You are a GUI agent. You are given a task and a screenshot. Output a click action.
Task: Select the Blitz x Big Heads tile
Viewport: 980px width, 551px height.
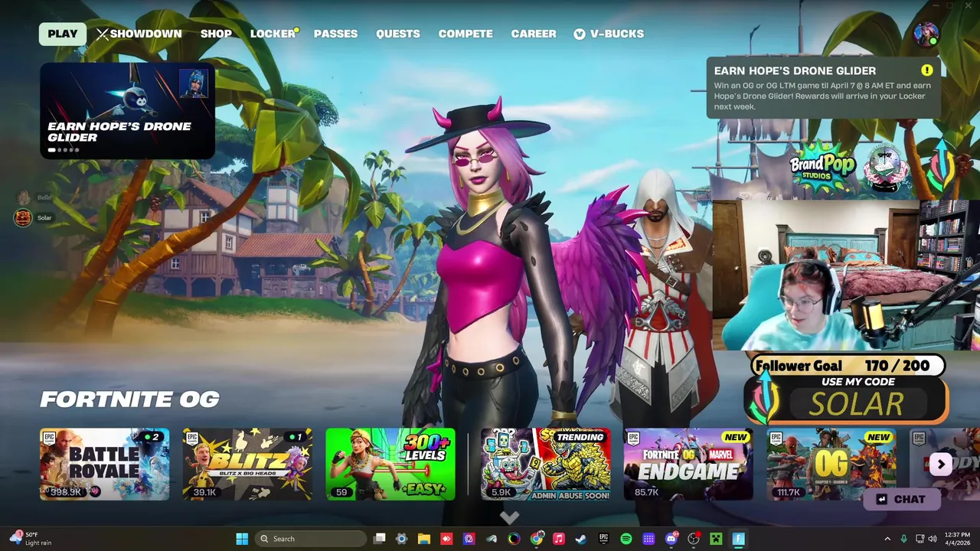[x=247, y=464]
